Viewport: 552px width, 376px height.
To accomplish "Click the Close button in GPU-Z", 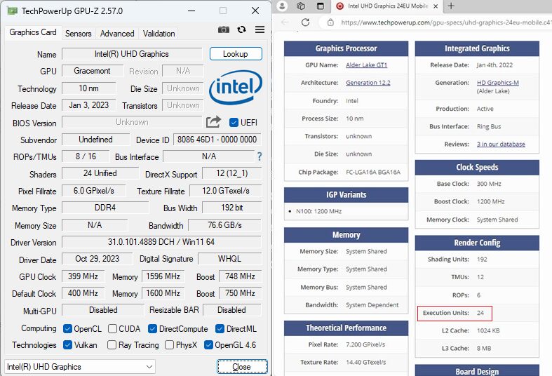I will [242, 366].
